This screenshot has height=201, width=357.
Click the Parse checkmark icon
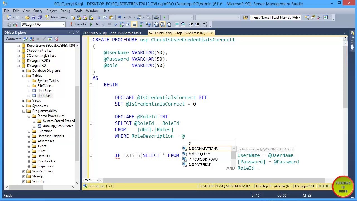(x=115, y=24)
